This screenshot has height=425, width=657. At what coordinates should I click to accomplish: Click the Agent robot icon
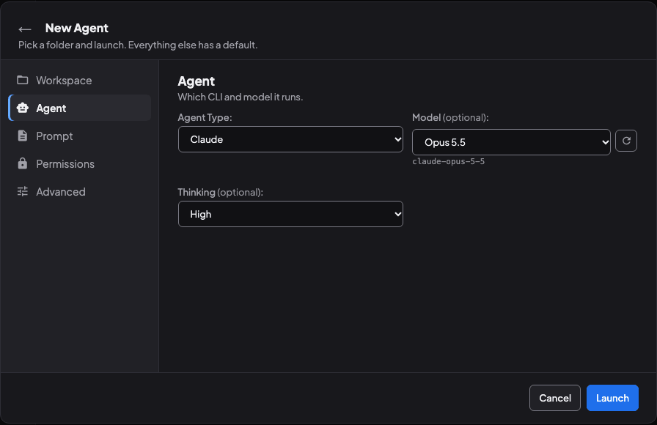click(23, 108)
